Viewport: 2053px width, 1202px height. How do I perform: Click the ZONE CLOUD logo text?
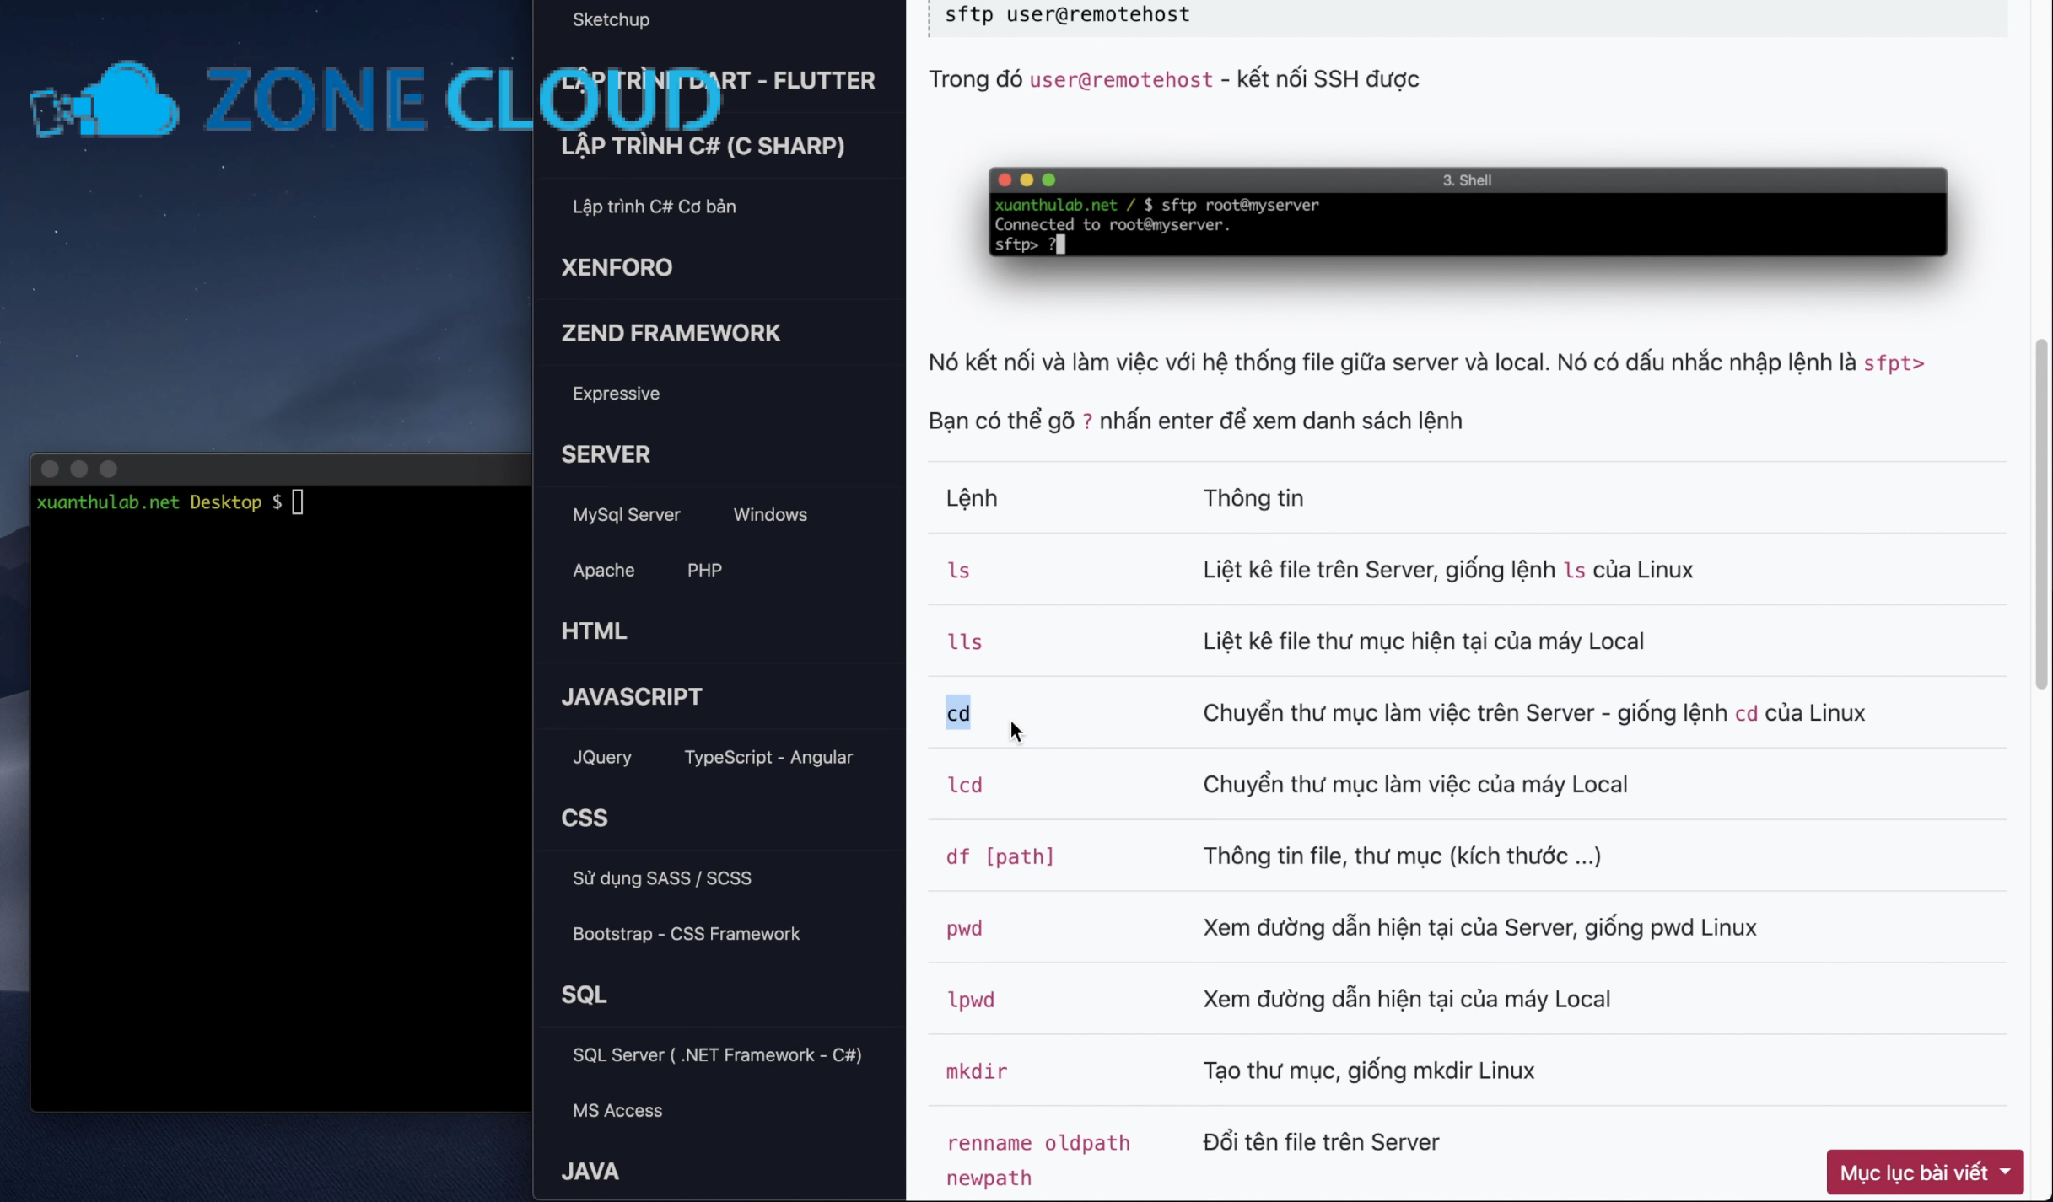point(462,99)
